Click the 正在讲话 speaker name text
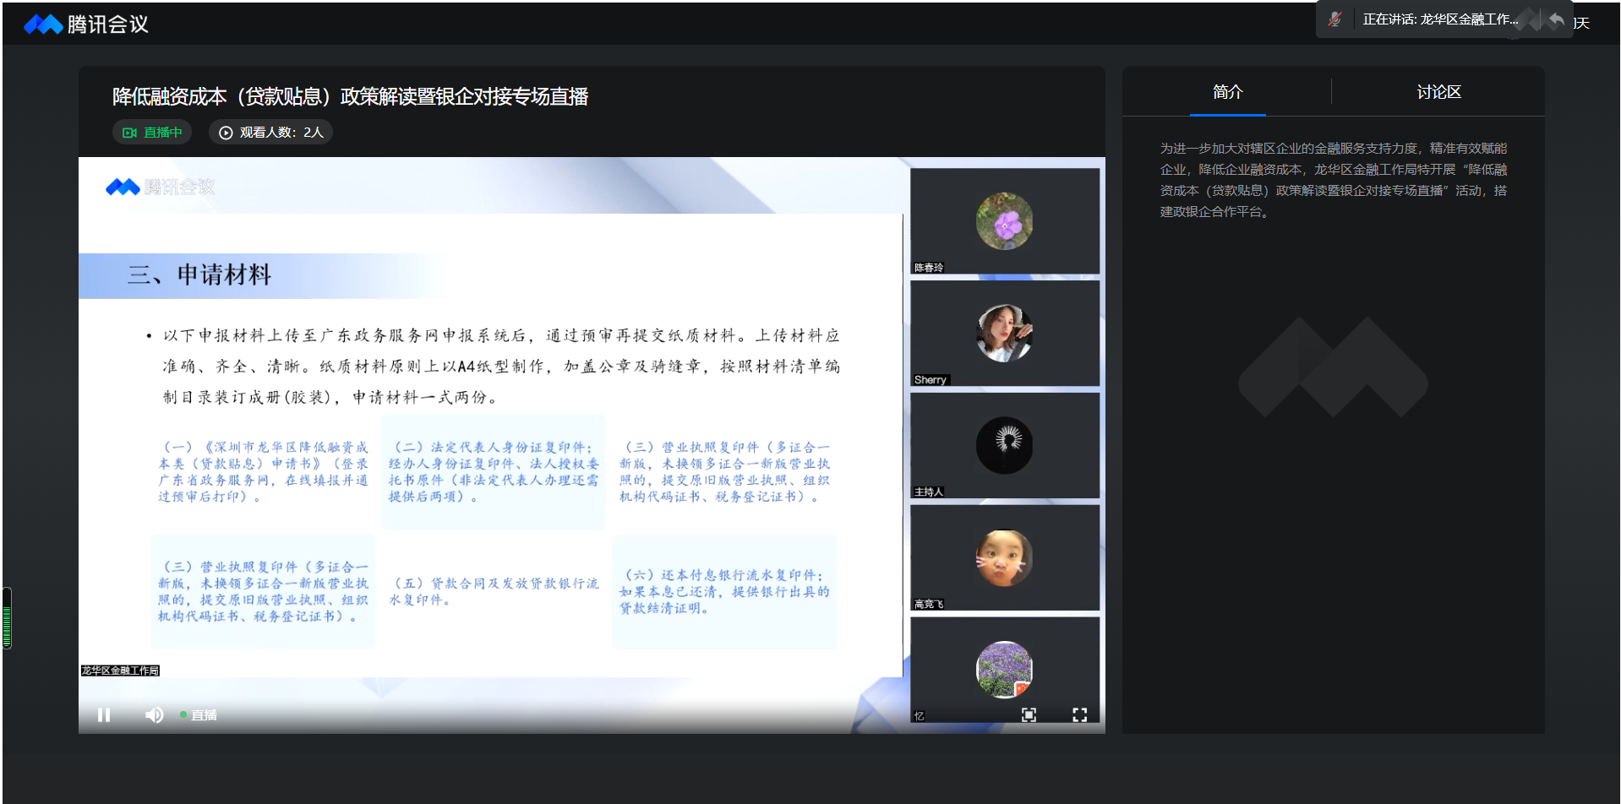This screenshot has width=1621, height=804. point(1440,19)
